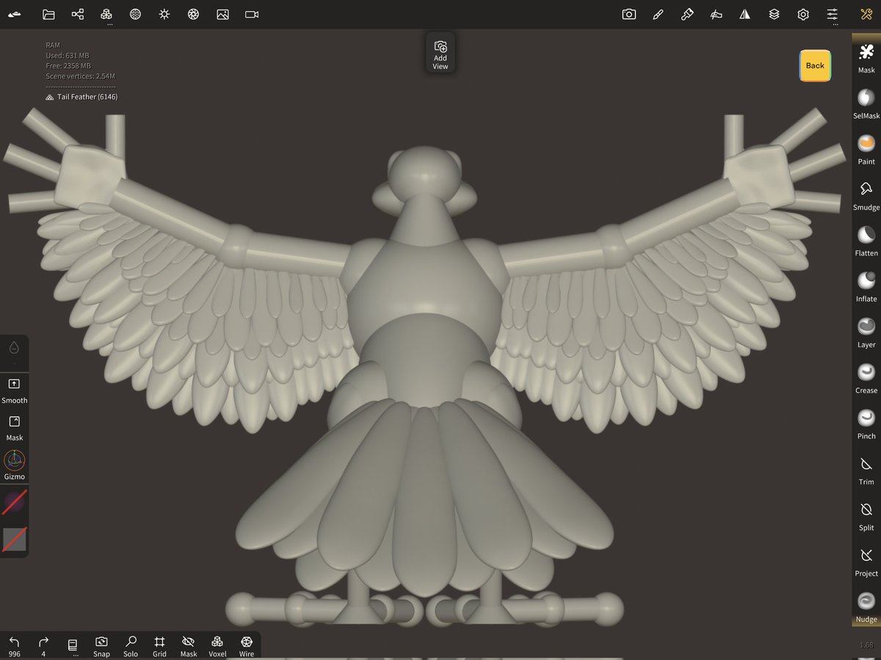Image resolution: width=881 pixels, height=660 pixels.
Task: Redo the undone action
Action: (x=43, y=645)
